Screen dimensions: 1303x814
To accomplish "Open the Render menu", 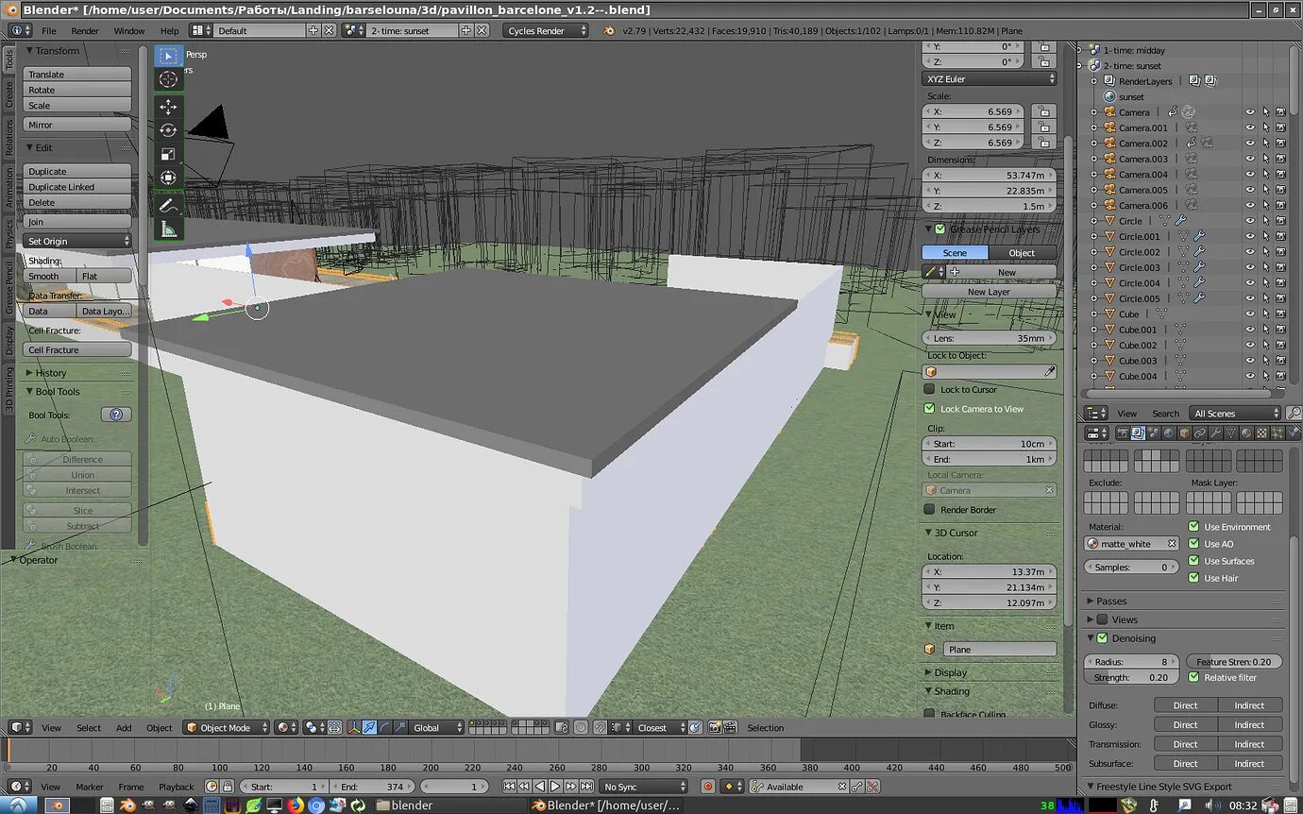I will pos(85,30).
